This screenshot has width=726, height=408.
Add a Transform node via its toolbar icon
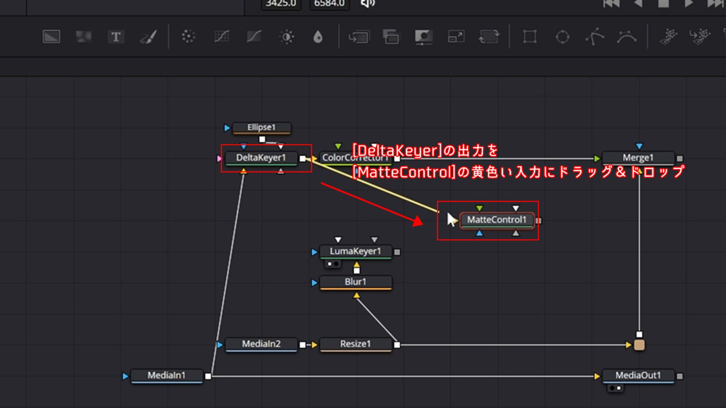[489, 37]
